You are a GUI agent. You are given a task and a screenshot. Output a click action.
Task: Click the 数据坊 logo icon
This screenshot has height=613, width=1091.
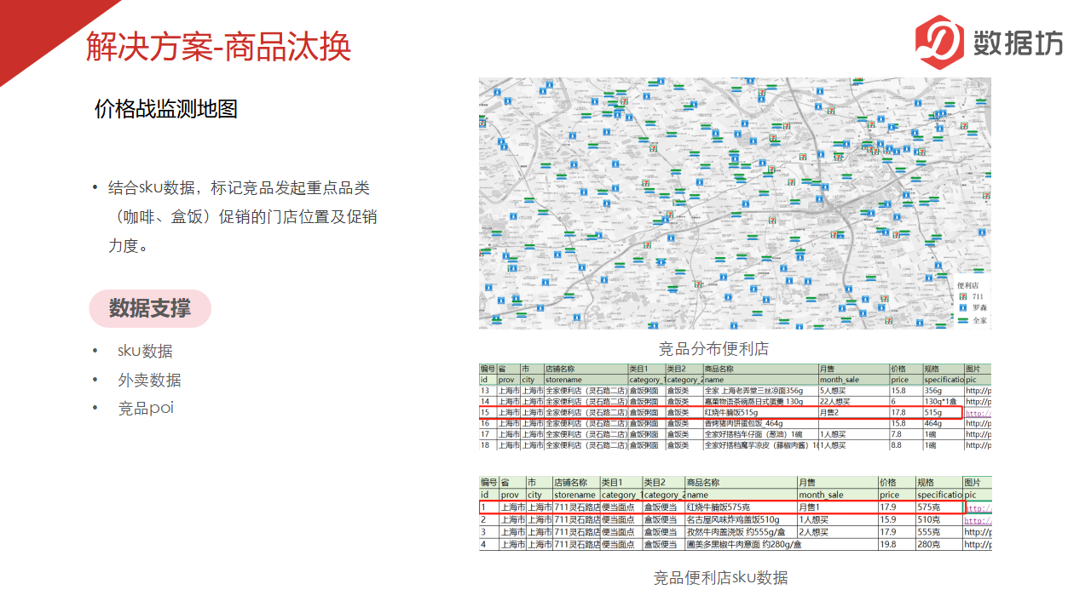[x=940, y=43]
